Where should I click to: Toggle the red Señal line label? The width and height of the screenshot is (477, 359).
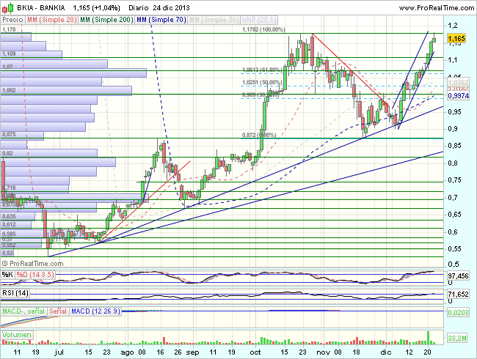(58, 311)
